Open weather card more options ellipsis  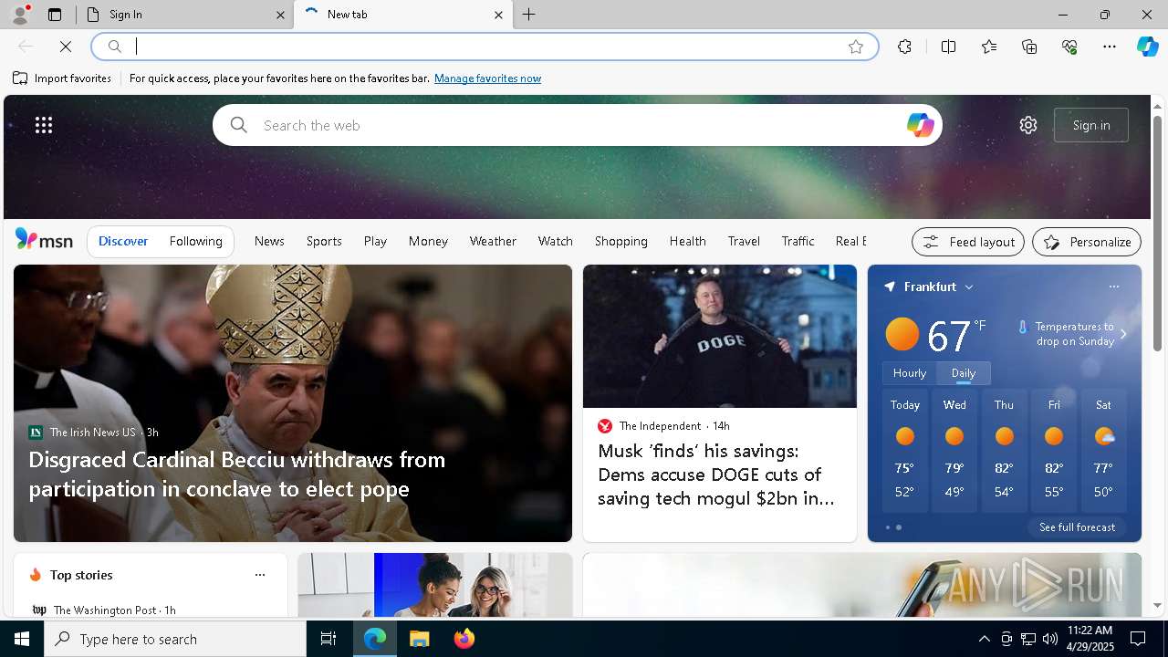pyautogui.click(x=1113, y=287)
